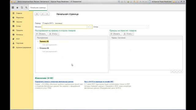
Task: Click the (сегодня) period link
Action: coord(58,23)
